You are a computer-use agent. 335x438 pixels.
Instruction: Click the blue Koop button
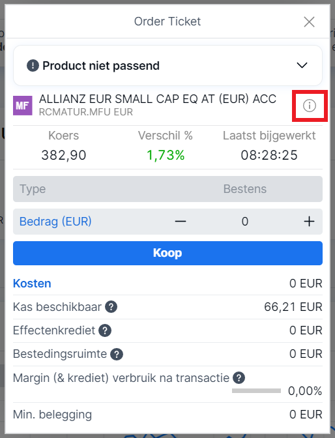167,253
